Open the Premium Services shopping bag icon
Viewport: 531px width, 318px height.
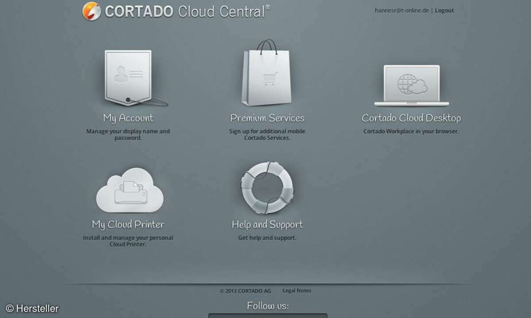coord(267,73)
